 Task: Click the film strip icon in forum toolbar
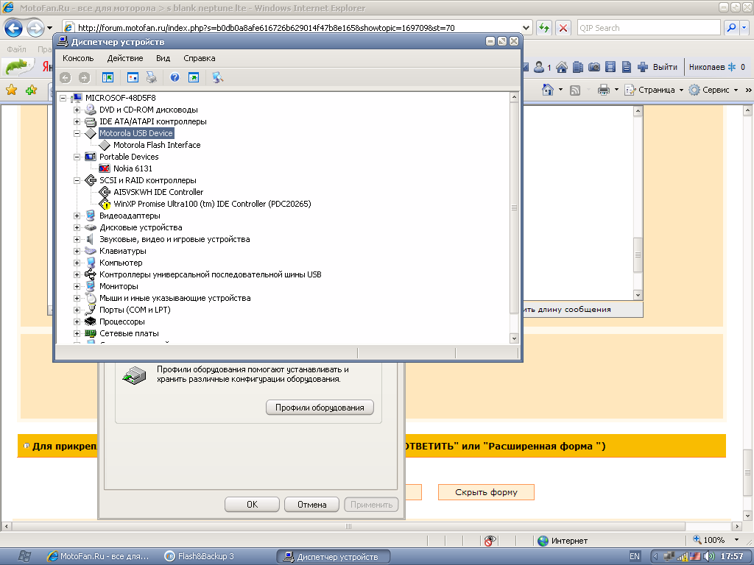[x=610, y=67]
